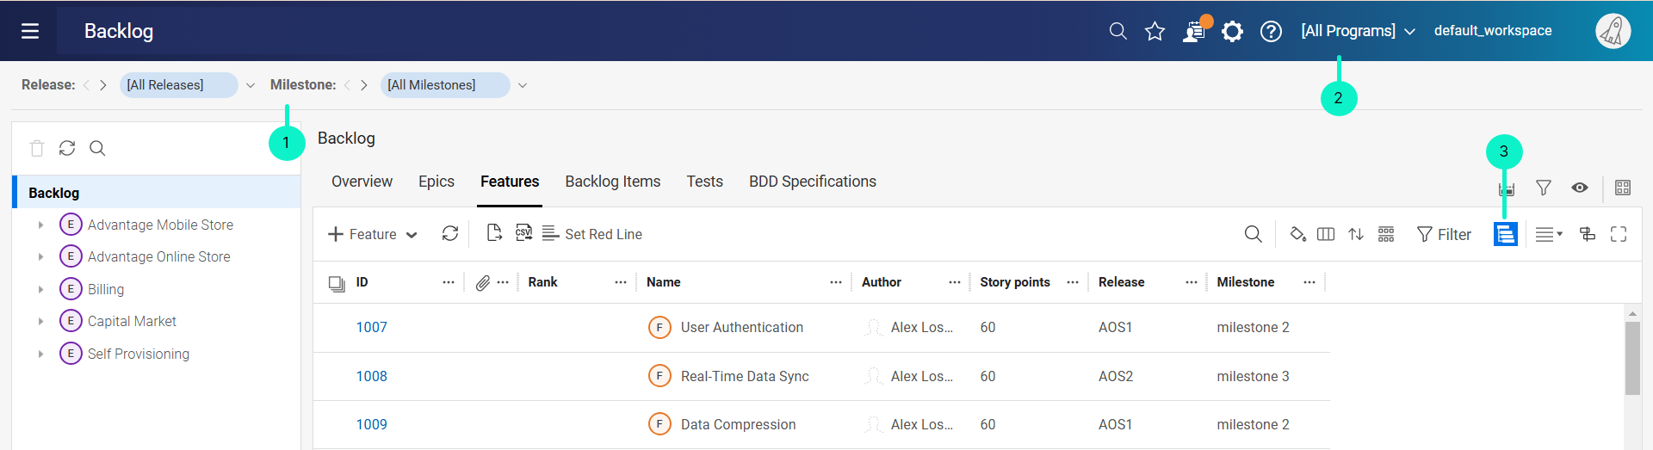Click the vertical scrollbar in the grid
The image size is (1653, 450).
tap(1632, 357)
